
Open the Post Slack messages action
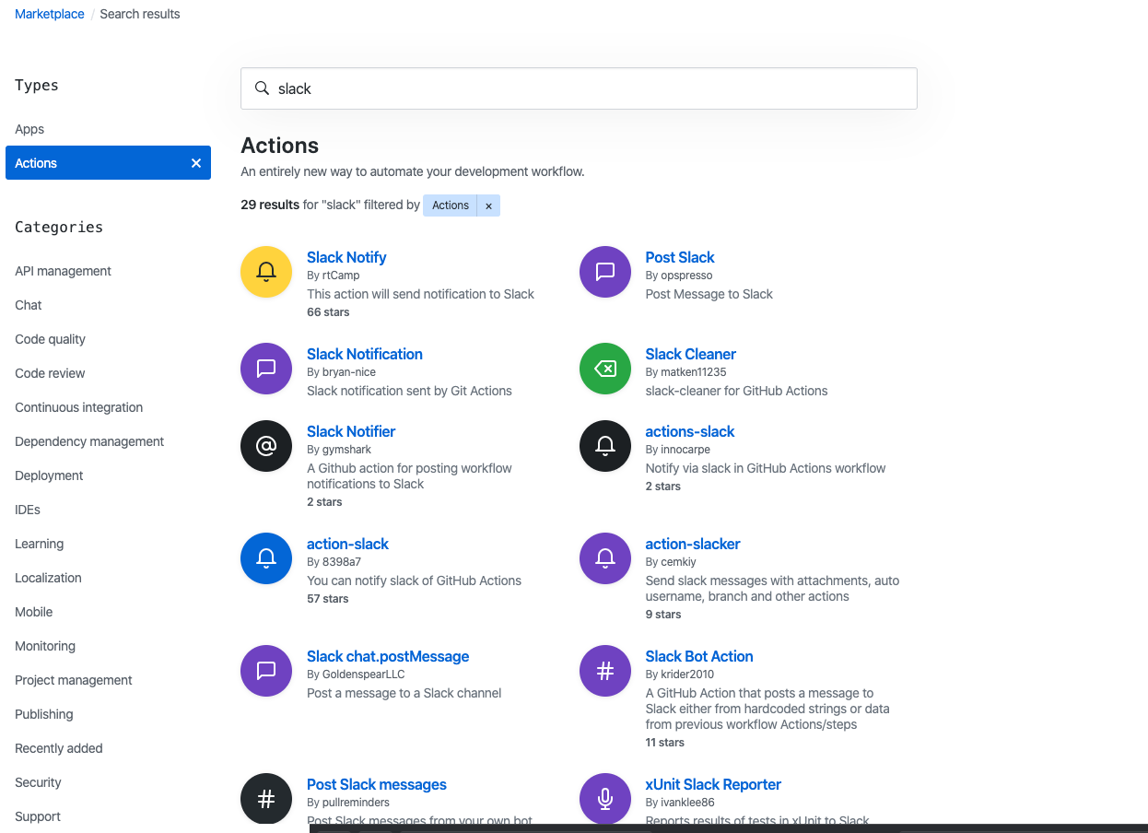click(377, 784)
